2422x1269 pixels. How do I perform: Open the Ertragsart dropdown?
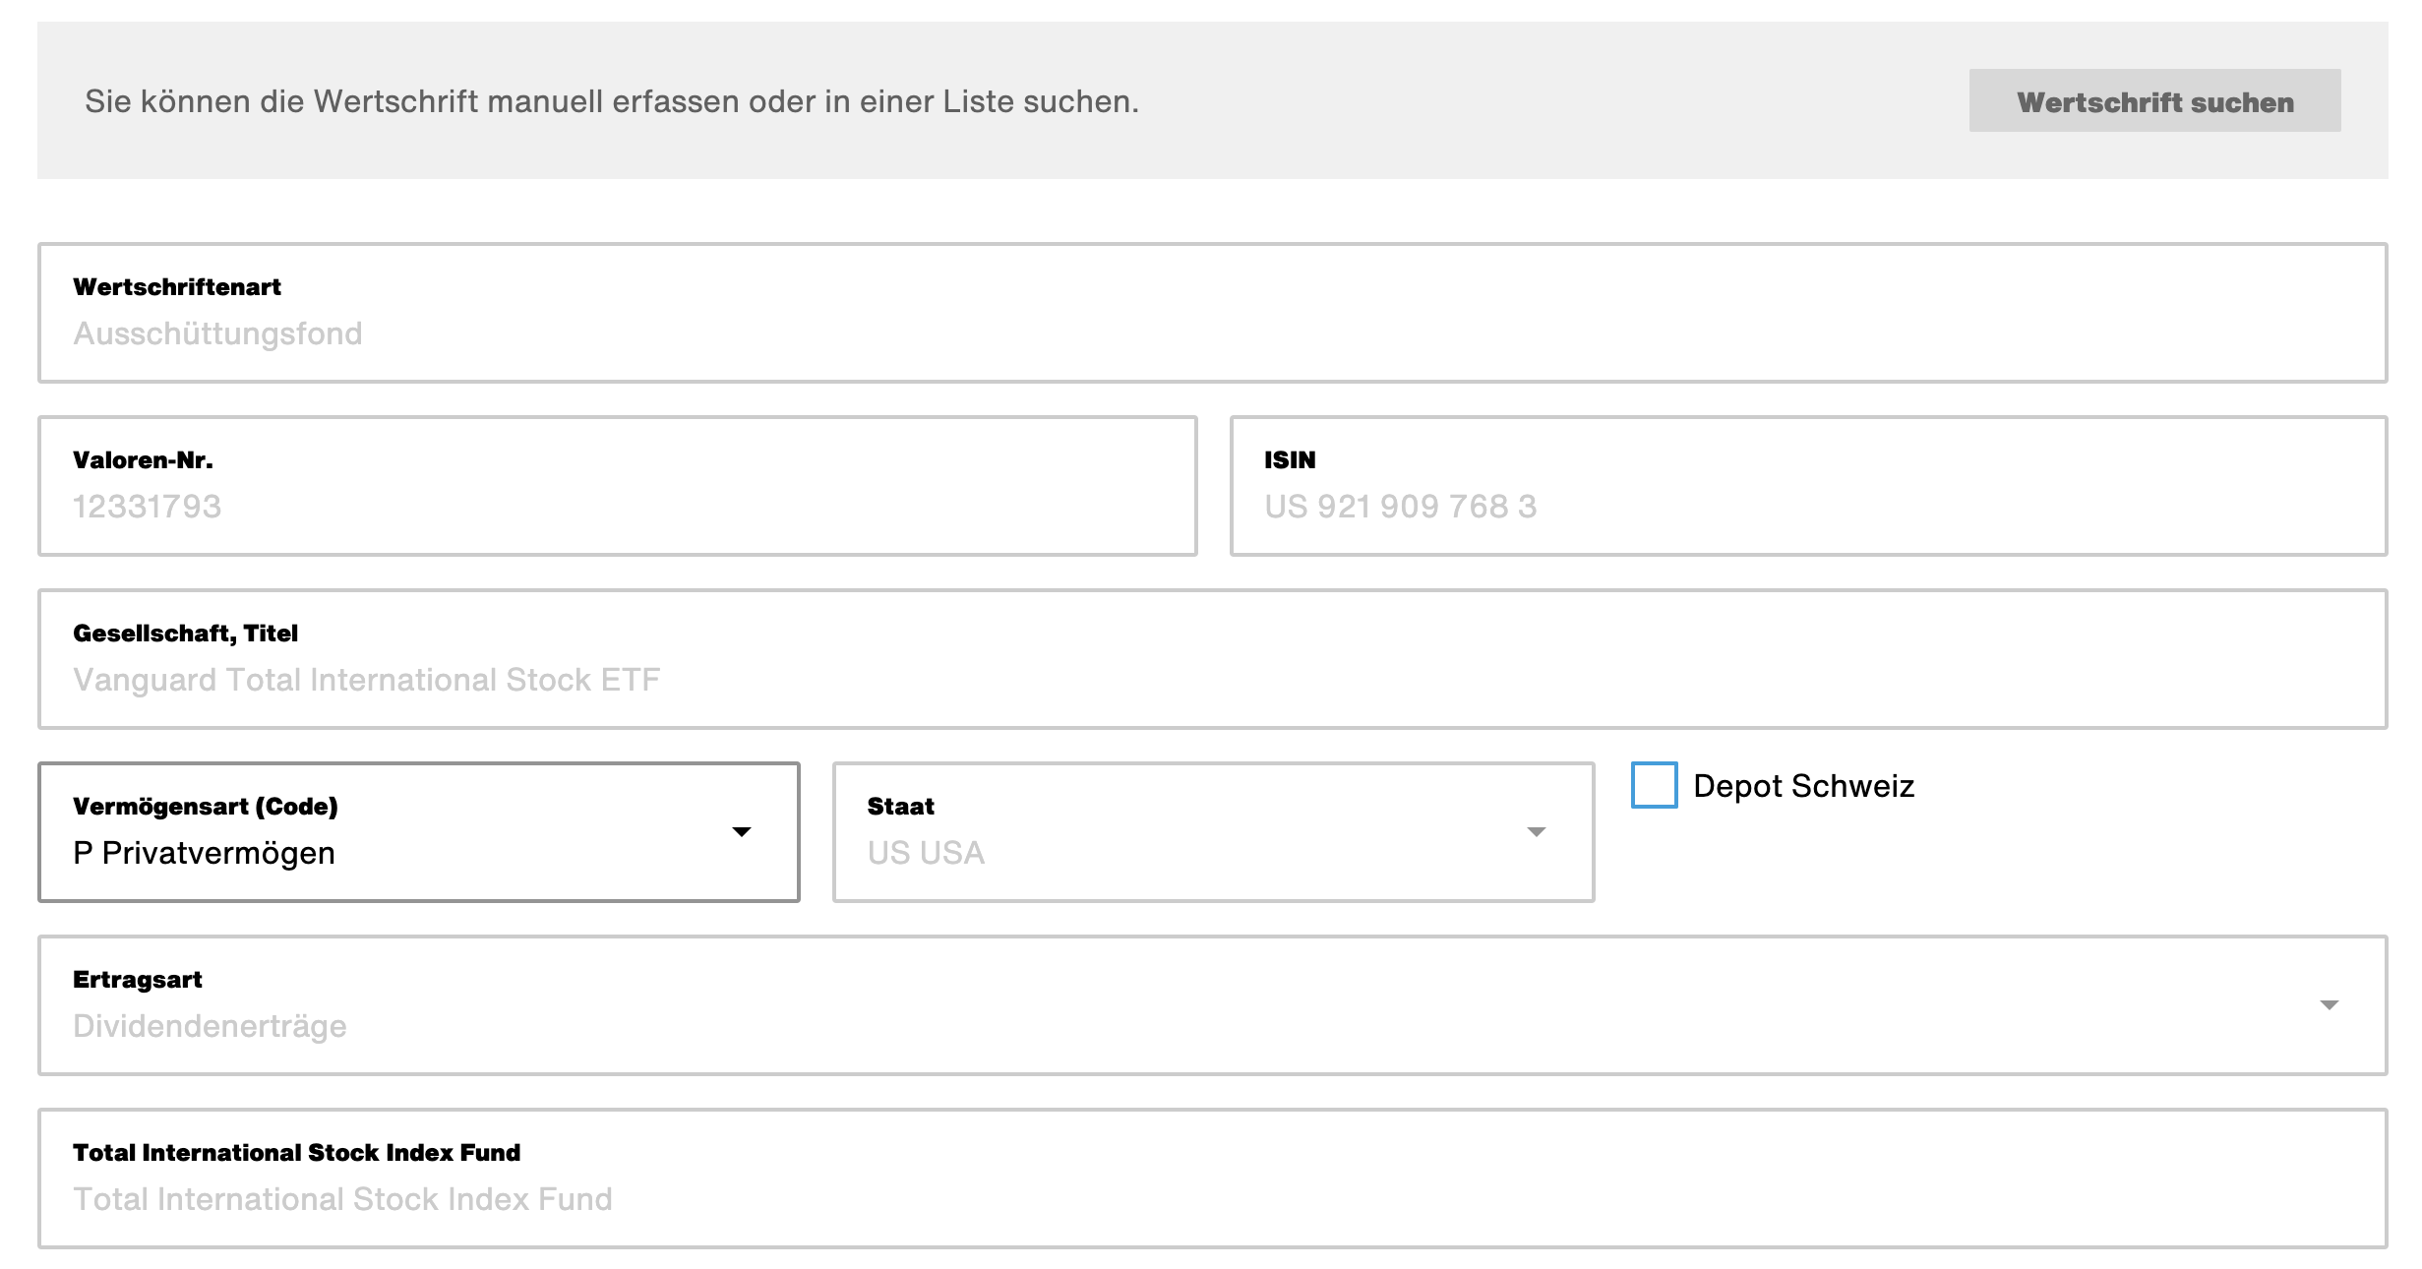(x=1213, y=1005)
